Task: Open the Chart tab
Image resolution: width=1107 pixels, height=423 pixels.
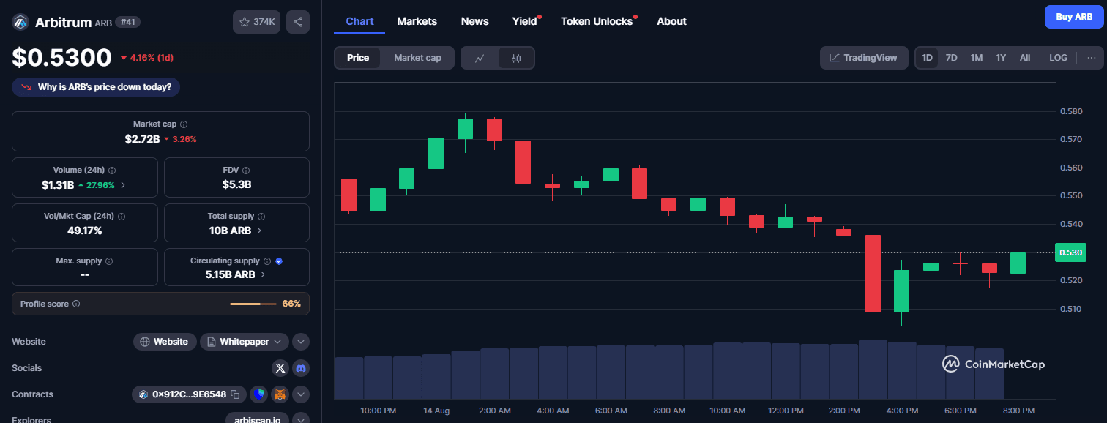Action: (359, 21)
